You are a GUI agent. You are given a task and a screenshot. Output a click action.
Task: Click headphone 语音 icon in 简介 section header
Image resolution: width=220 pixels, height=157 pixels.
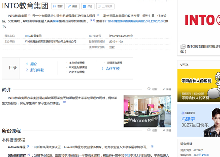pos(152,89)
